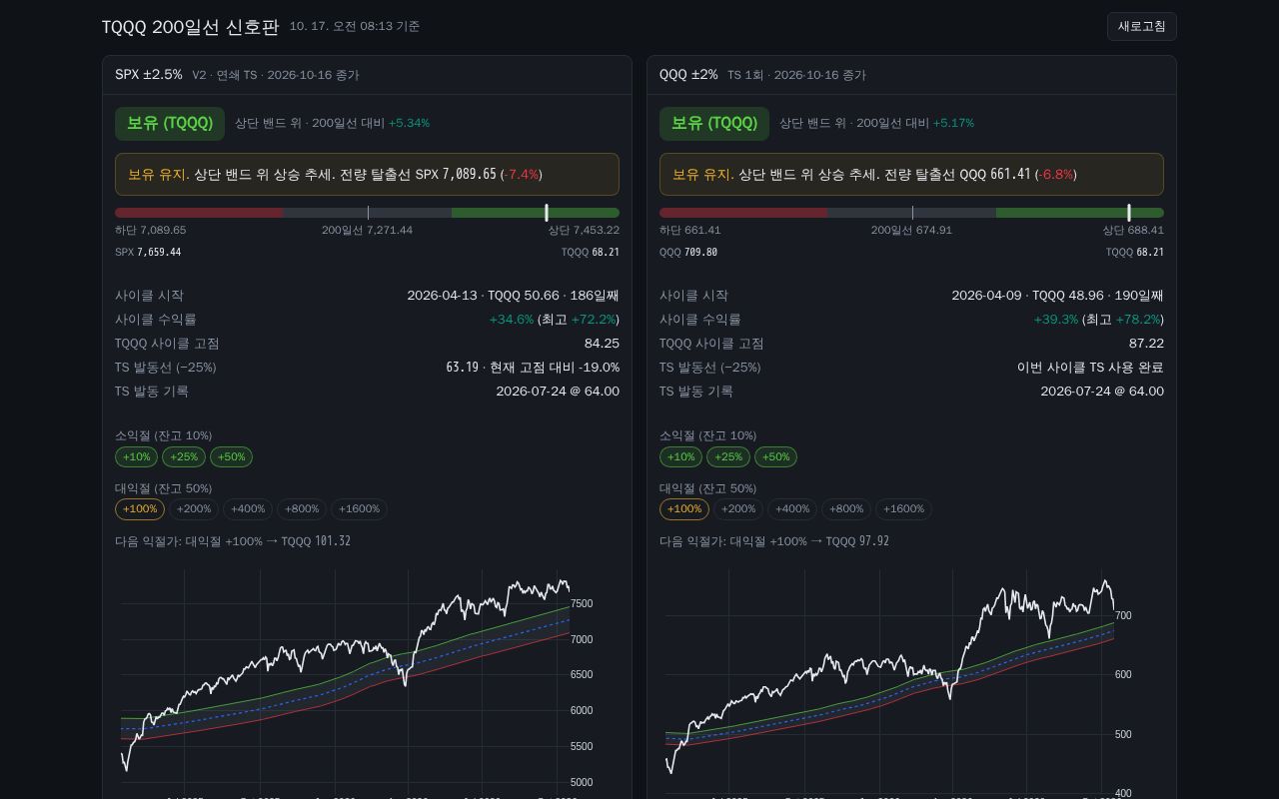Click the next target 'TQQQ 101.32' line
Image resolution: width=1279 pixels, height=799 pixels.
click(x=233, y=541)
